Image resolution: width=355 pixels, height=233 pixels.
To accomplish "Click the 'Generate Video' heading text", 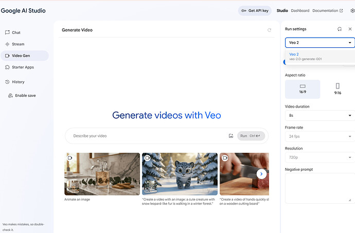I will (x=77, y=30).
